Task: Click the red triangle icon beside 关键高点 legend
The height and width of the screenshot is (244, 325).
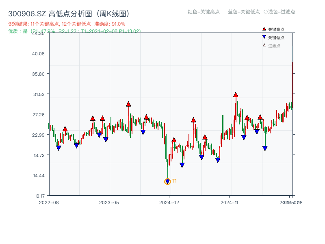Action: pos(264,29)
